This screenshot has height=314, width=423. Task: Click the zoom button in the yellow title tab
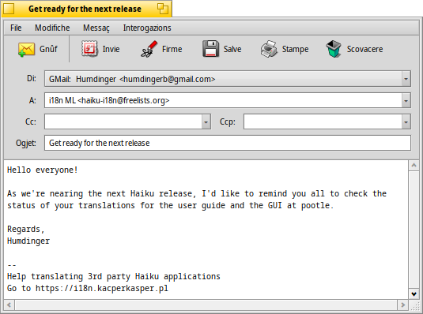tap(163, 9)
